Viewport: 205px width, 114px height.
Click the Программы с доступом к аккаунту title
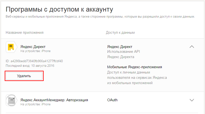pos(59,9)
